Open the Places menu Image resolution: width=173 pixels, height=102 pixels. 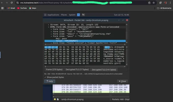[64, 15]
